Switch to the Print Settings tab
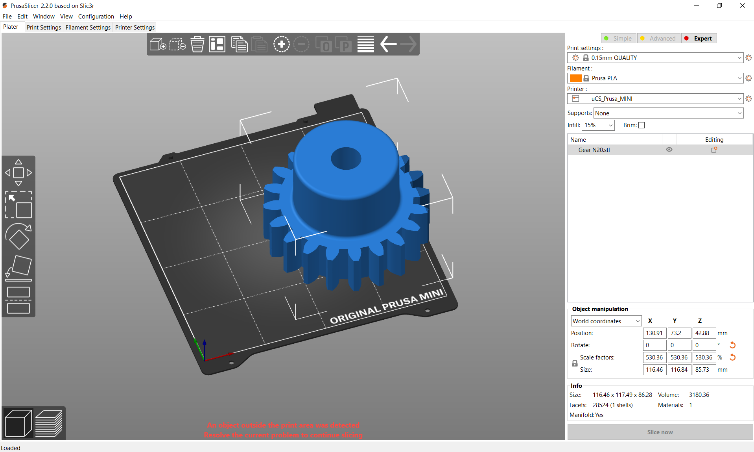 (x=44, y=27)
